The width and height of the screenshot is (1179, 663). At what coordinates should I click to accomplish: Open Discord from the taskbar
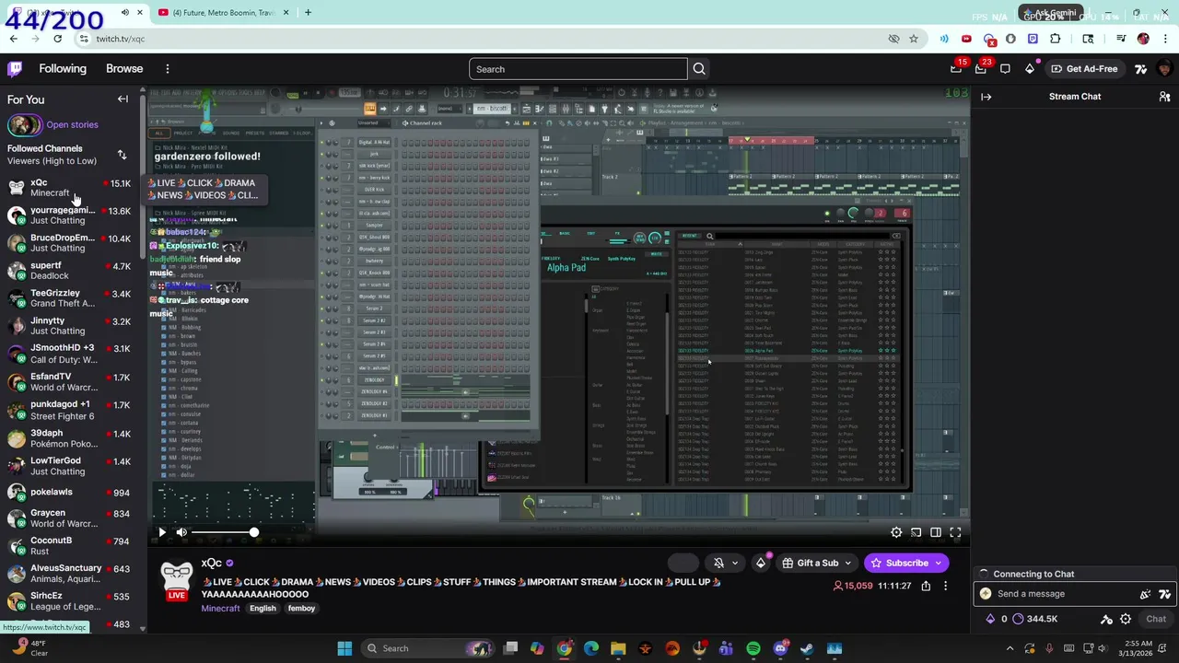(x=781, y=648)
